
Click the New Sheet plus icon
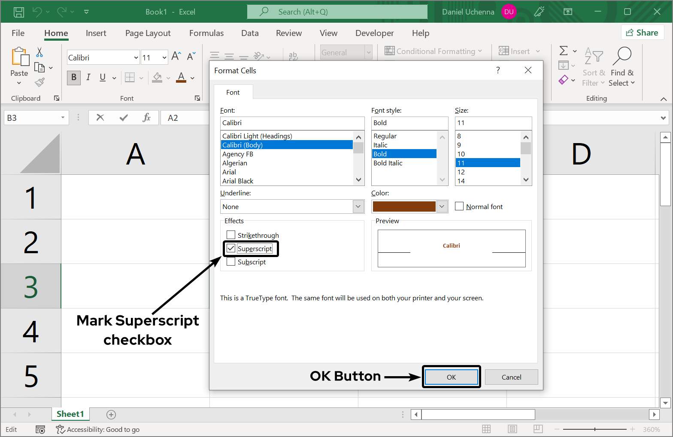point(111,414)
